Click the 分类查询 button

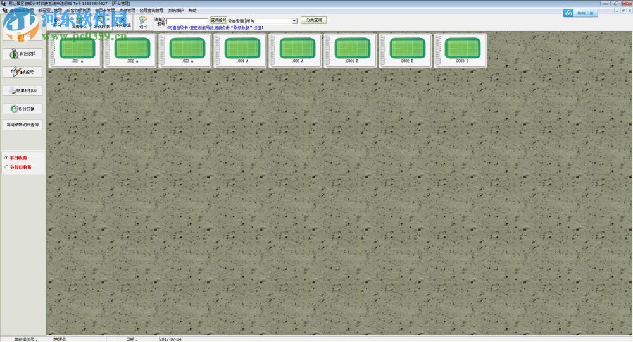314,20
